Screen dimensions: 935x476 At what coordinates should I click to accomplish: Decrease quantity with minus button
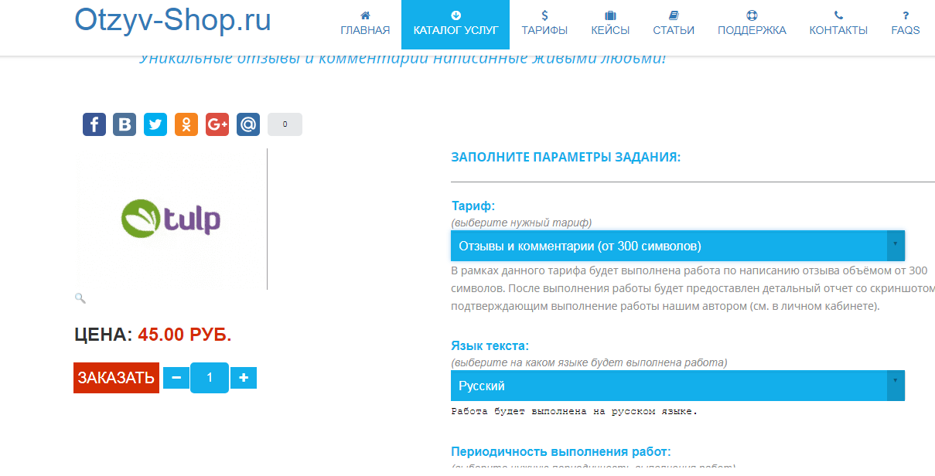(x=176, y=378)
